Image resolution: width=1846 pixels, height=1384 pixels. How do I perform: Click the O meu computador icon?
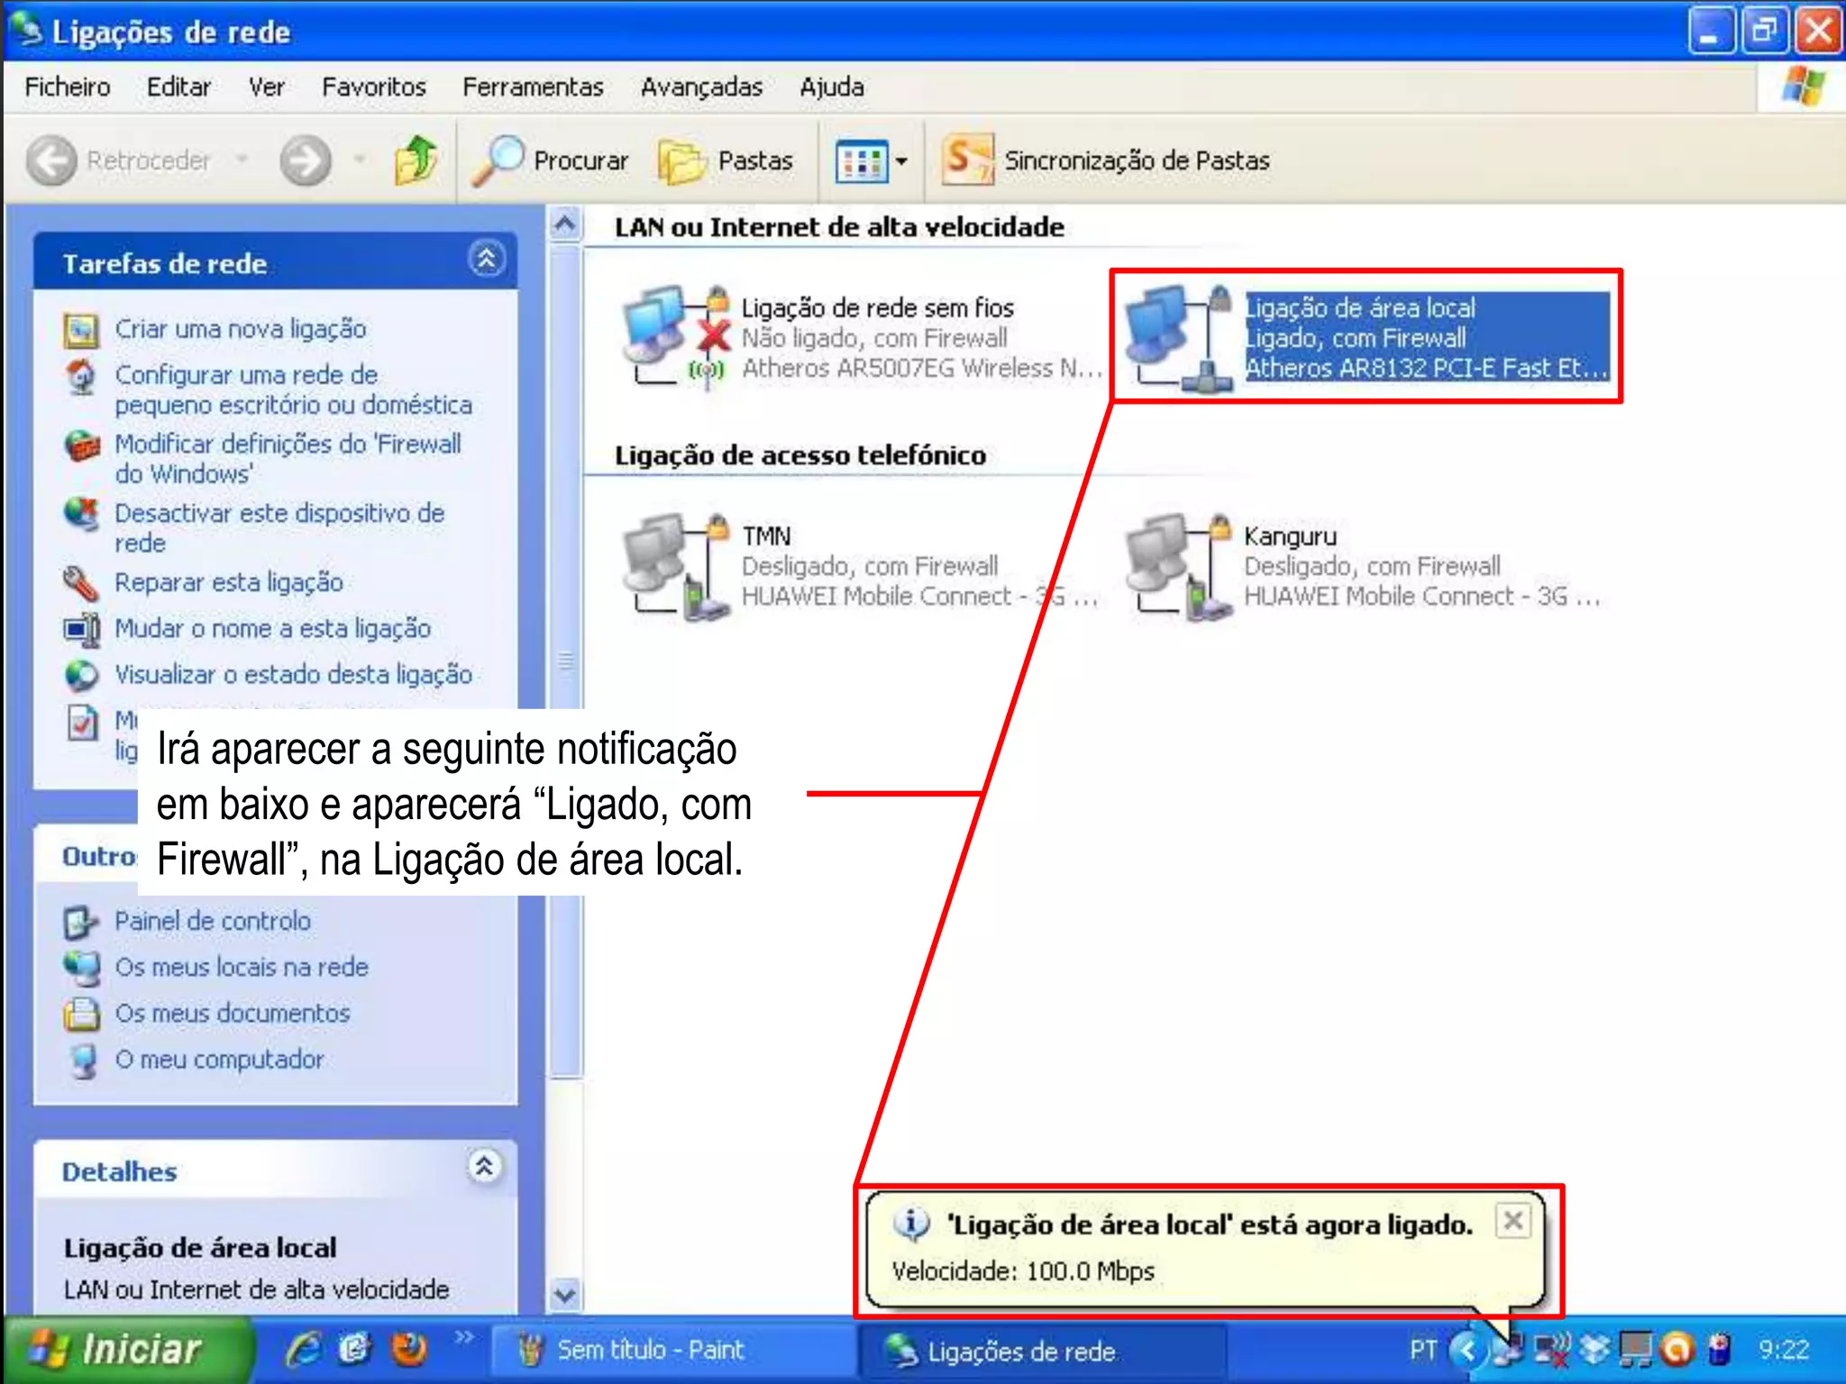(83, 1061)
